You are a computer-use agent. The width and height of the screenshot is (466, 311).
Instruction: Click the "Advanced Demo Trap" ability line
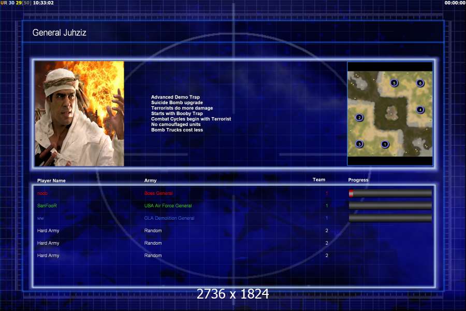click(x=176, y=97)
